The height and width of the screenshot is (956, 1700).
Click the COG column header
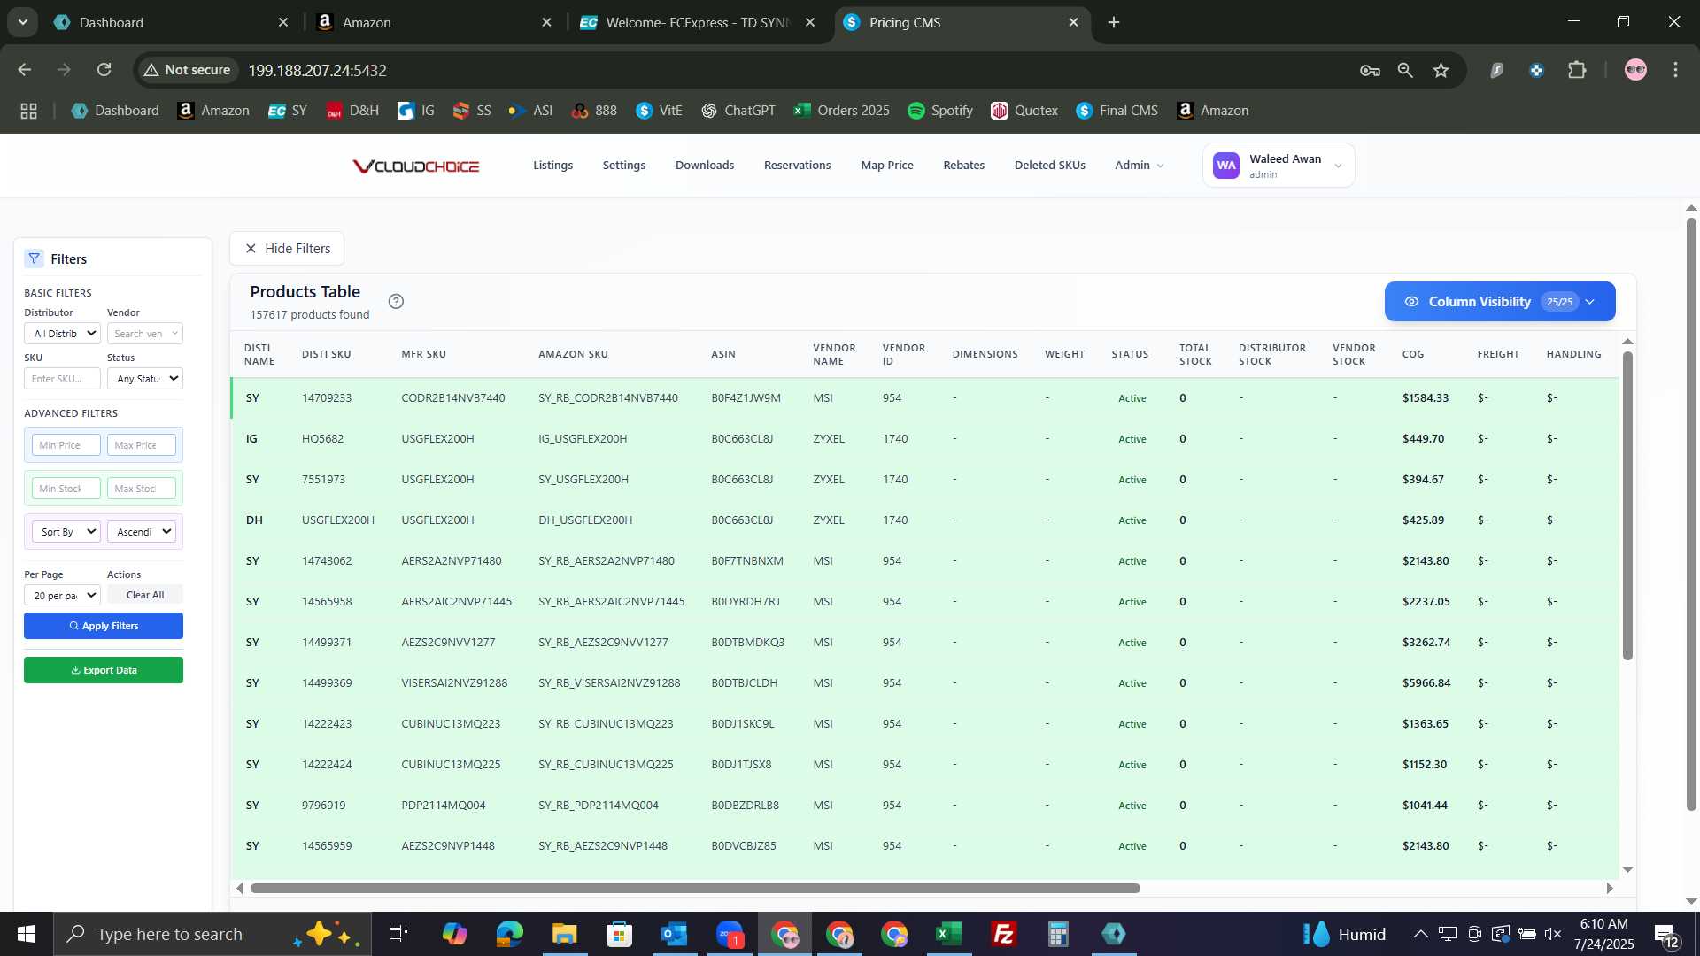coord(1413,354)
